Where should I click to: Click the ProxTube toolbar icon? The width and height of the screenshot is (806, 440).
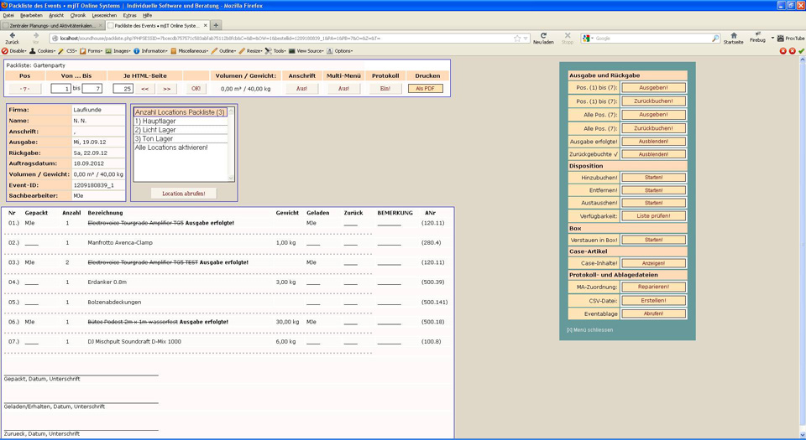tap(791, 39)
